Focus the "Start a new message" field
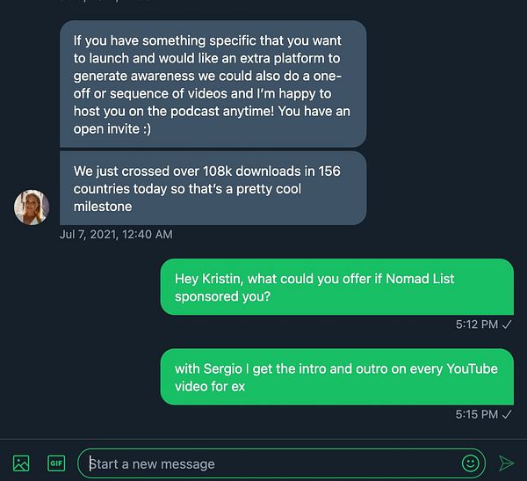The height and width of the screenshot is (481, 527). click(263, 463)
